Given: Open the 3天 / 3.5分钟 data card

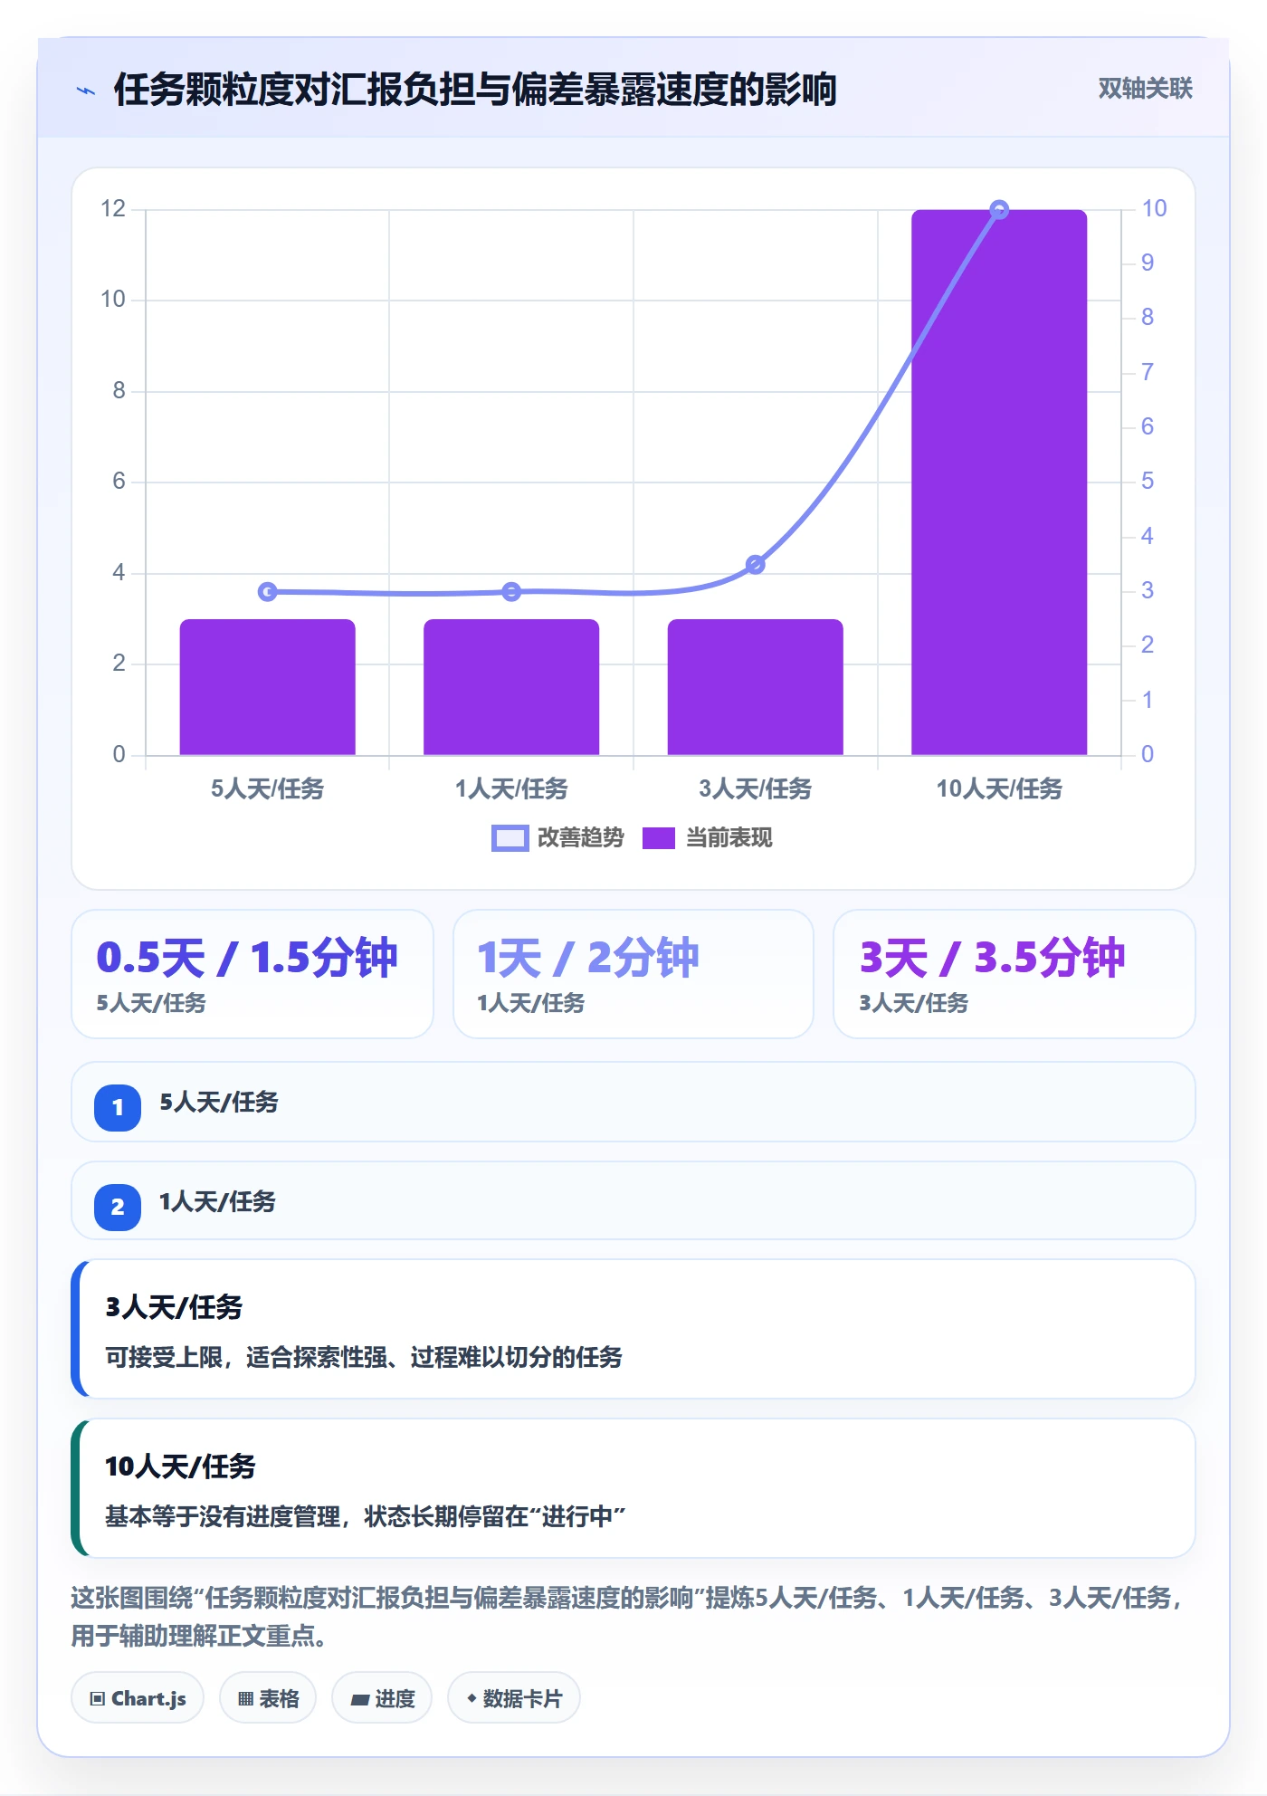Looking at the screenshot, I should [1015, 974].
